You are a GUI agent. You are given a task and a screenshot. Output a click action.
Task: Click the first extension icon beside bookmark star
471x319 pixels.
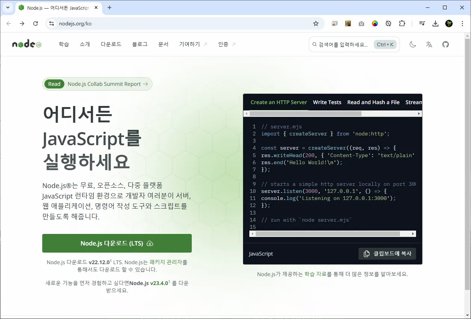pyautogui.click(x=335, y=24)
